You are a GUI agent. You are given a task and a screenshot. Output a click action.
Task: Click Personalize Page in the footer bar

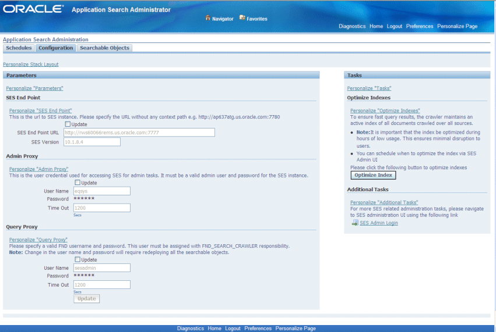point(296,329)
